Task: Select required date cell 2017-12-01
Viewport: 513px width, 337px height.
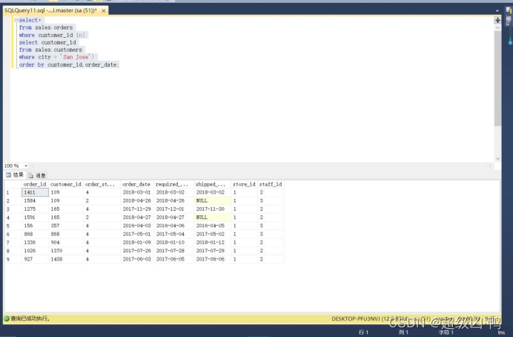Action: tap(173, 209)
